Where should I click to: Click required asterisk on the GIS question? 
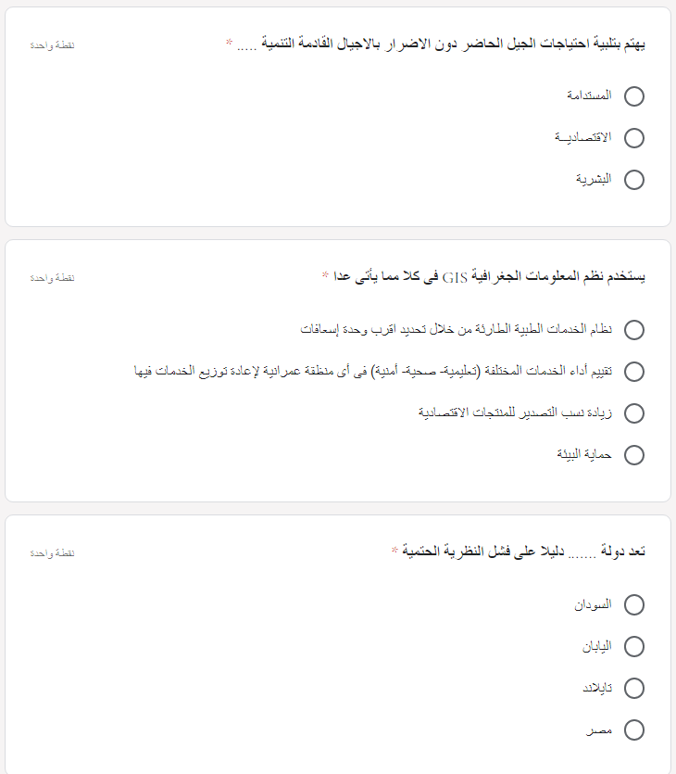(325, 275)
